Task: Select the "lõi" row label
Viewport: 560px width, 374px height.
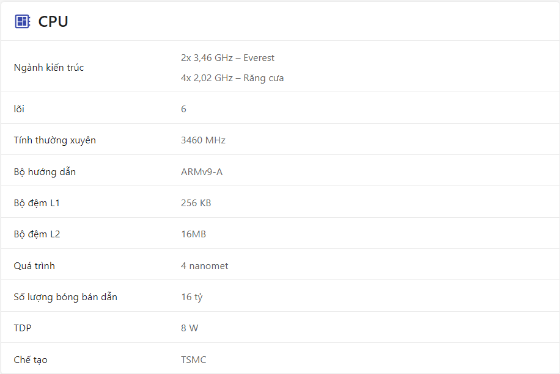Action: pyautogui.click(x=20, y=109)
